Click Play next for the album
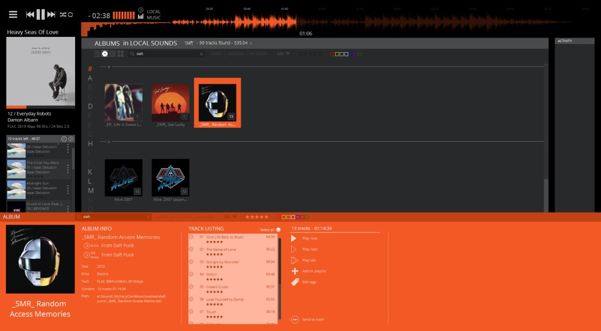The image size is (601, 331). tap(305, 249)
